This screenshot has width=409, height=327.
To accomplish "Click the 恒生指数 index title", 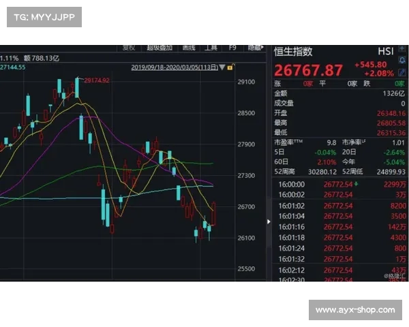I will 293,52.
